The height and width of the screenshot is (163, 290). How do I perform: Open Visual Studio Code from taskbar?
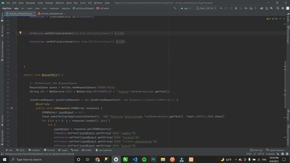click(x=135, y=159)
